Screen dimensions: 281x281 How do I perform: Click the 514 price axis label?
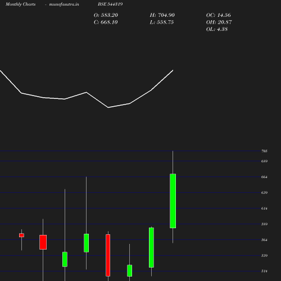264,271
